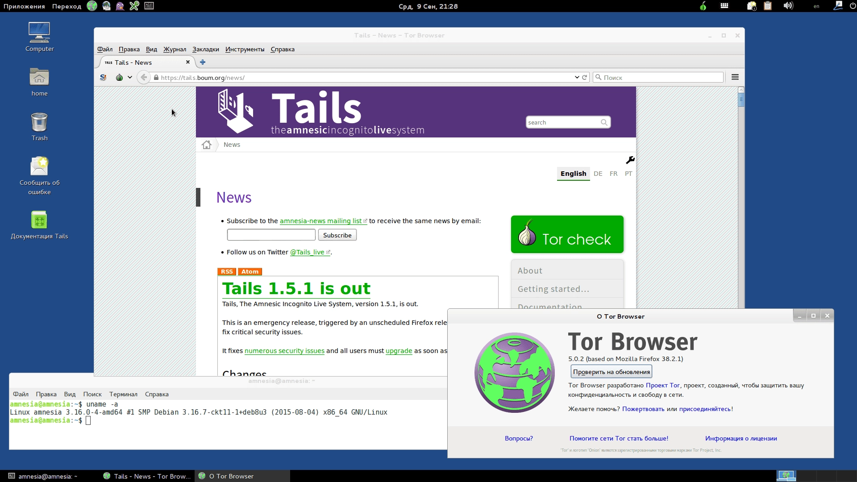Open the Инструменты menu in Tor Browser

pos(245,49)
